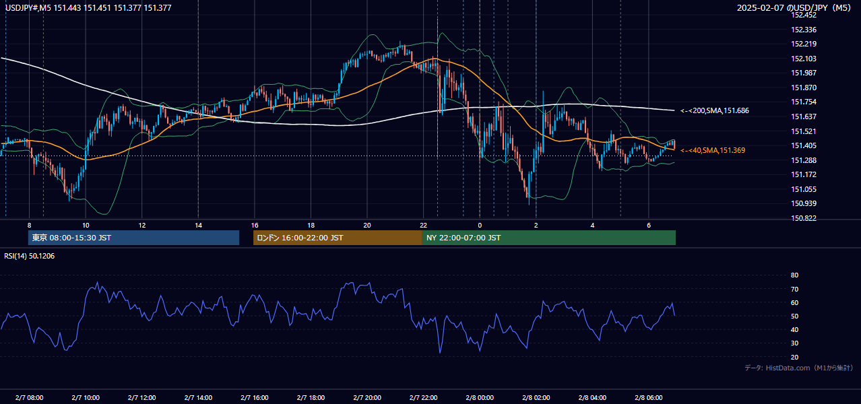Click price axis value 152.452
This screenshot has height=404, width=861.
point(804,15)
